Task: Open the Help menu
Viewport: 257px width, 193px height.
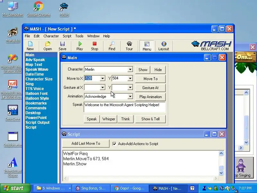Action: point(107,36)
